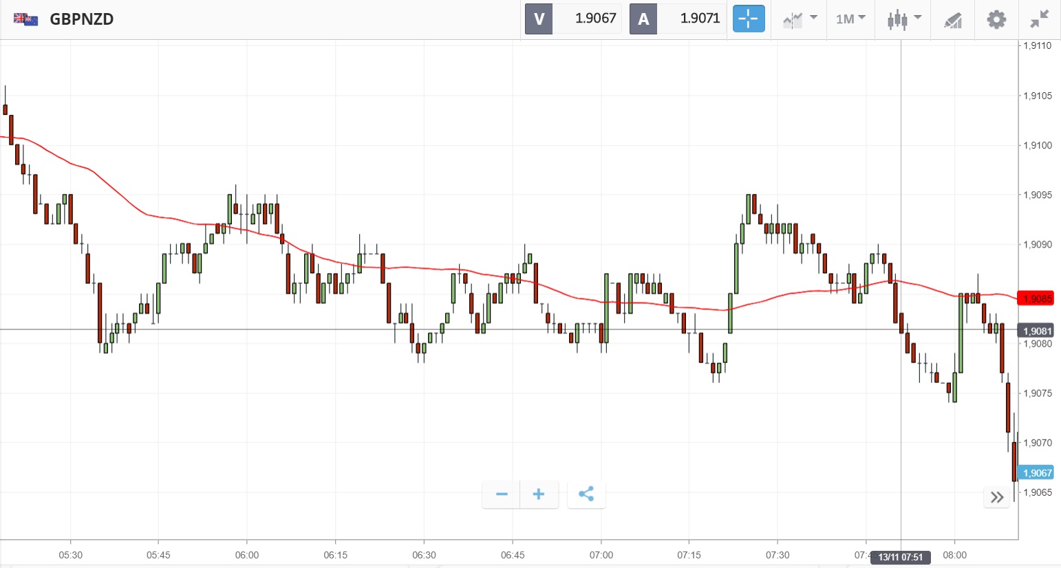Image resolution: width=1061 pixels, height=568 pixels.
Task: Jump to latest candles with double chevron
Action: click(997, 497)
